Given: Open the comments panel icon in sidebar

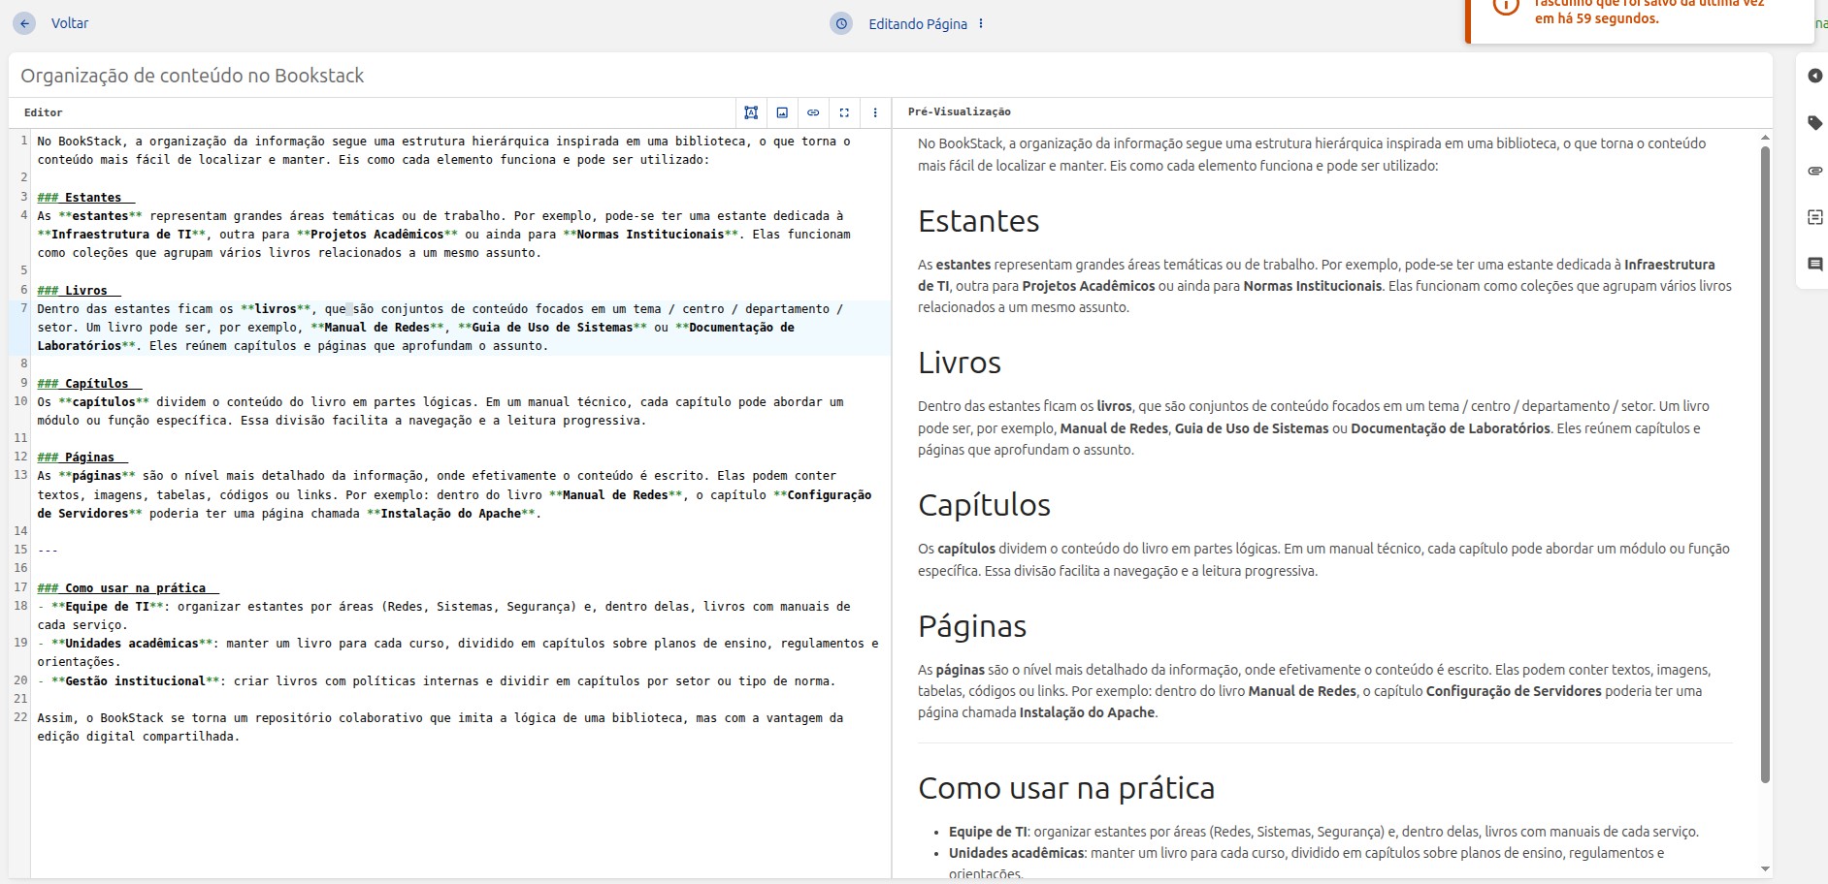Looking at the screenshot, I should [1814, 264].
